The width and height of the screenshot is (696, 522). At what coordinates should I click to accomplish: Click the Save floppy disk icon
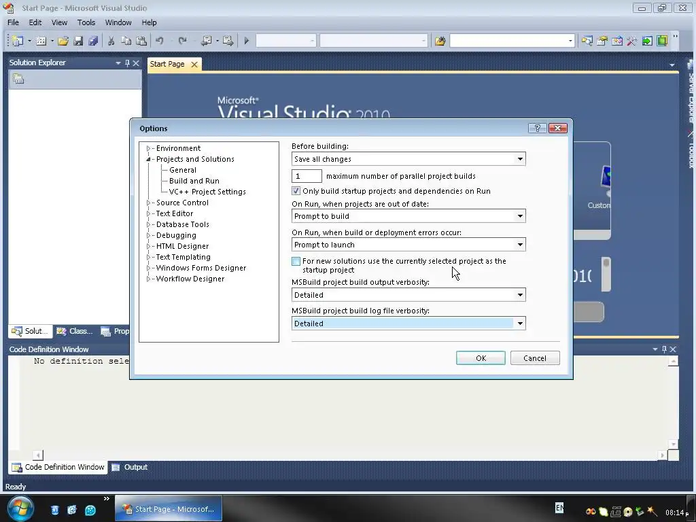78,41
